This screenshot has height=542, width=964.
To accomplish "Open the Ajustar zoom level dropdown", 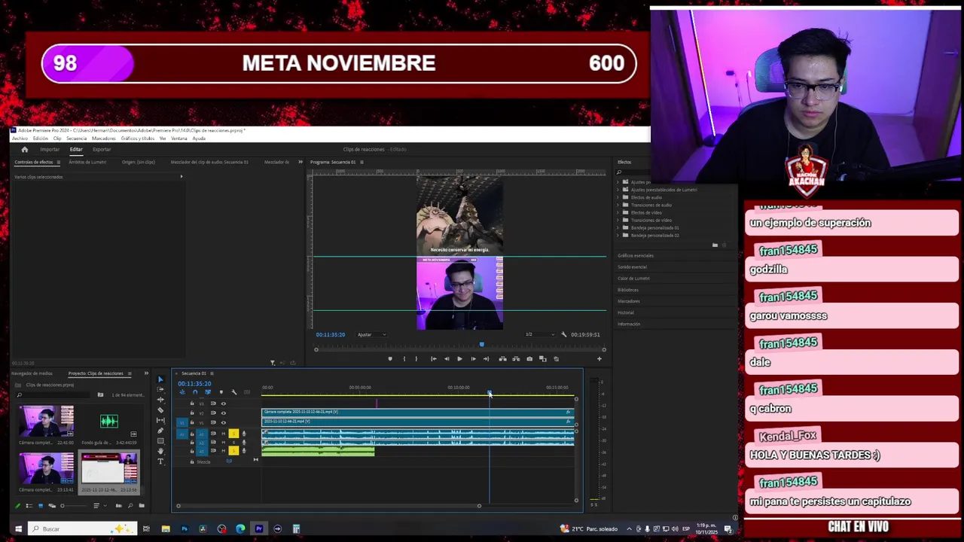I will (372, 334).
